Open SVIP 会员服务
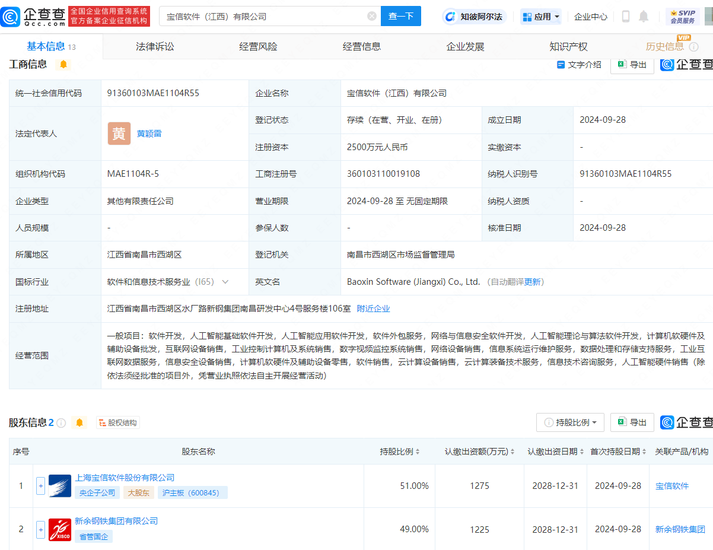The image size is (713, 550). click(682, 17)
